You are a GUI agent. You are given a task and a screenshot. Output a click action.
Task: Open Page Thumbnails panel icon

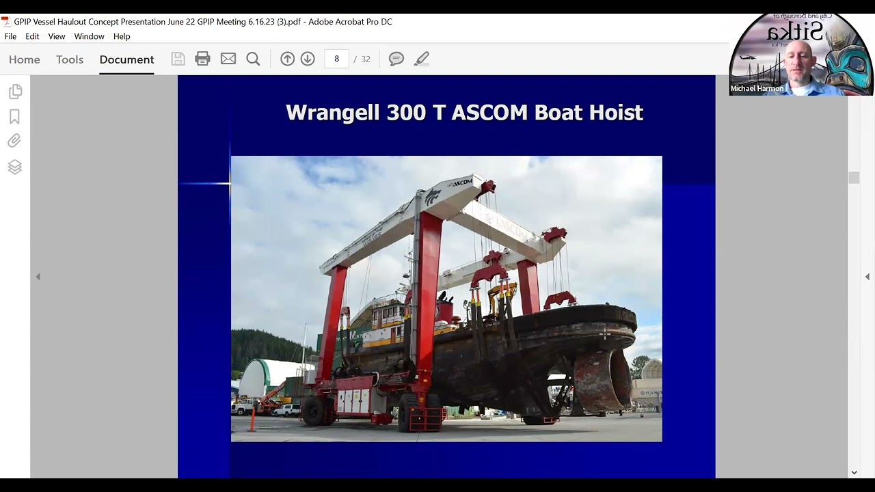(x=15, y=91)
